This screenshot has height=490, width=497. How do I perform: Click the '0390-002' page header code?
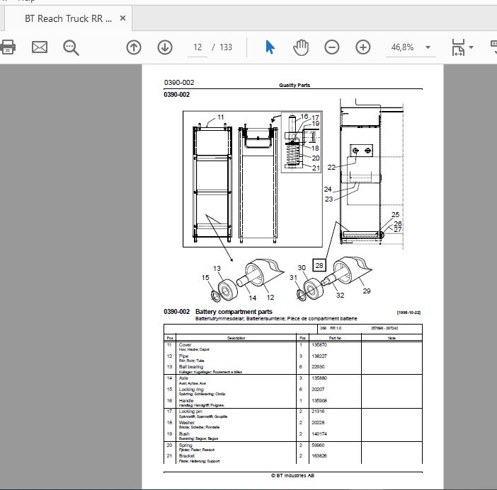click(179, 83)
